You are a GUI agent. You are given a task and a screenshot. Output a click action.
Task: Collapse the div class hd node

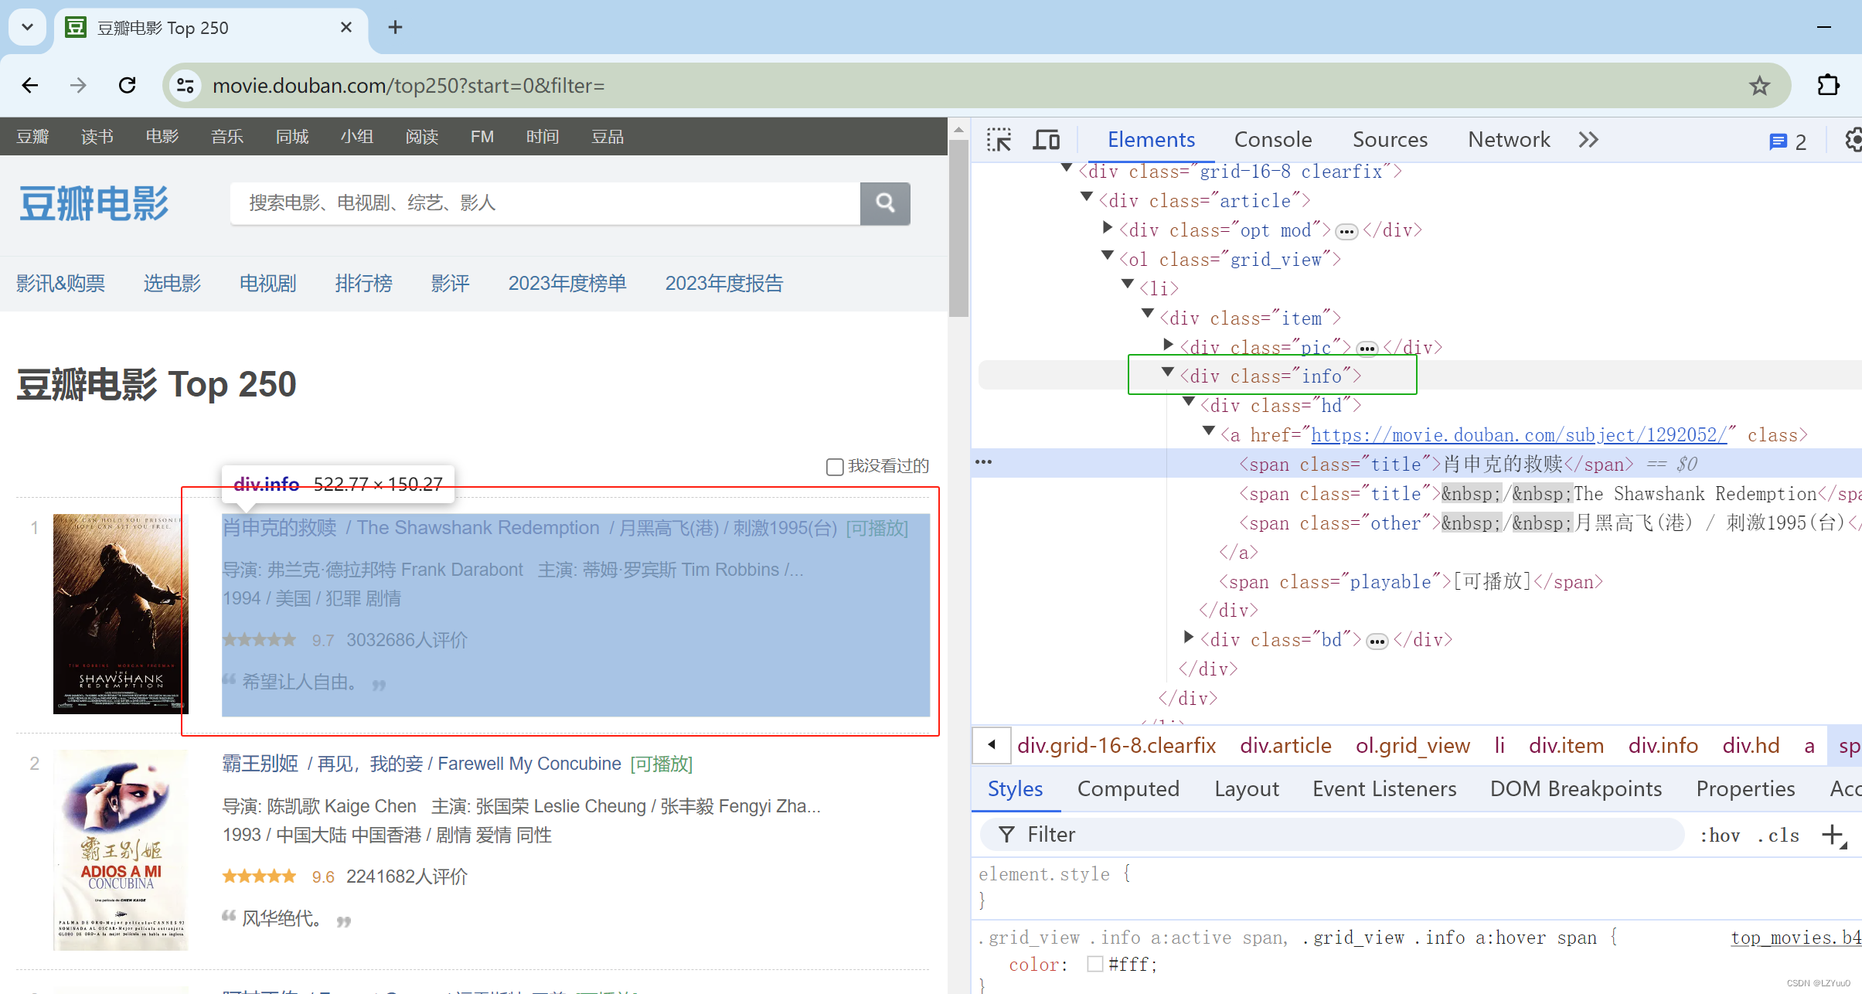(x=1189, y=402)
